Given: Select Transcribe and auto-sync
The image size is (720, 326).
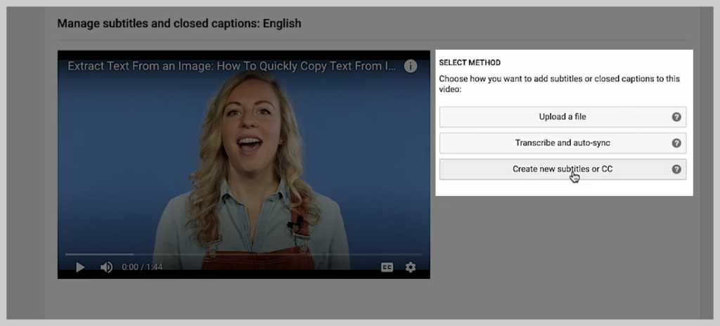Looking at the screenshot, I should coord(562,143).
